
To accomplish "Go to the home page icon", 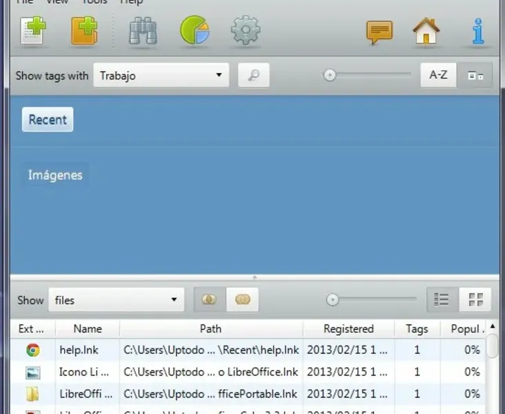I will coord(426,30).
